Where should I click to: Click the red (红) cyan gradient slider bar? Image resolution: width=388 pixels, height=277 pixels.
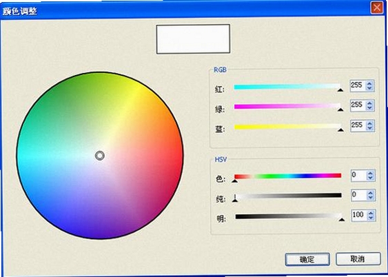(287, 87)
